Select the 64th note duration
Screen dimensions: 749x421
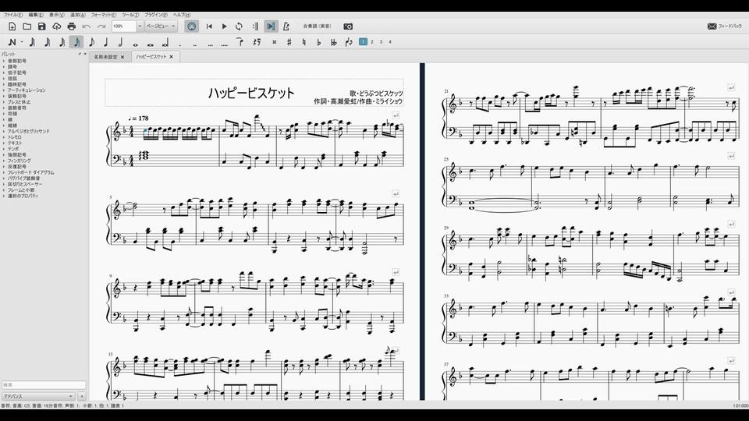[x=48, y=42]
